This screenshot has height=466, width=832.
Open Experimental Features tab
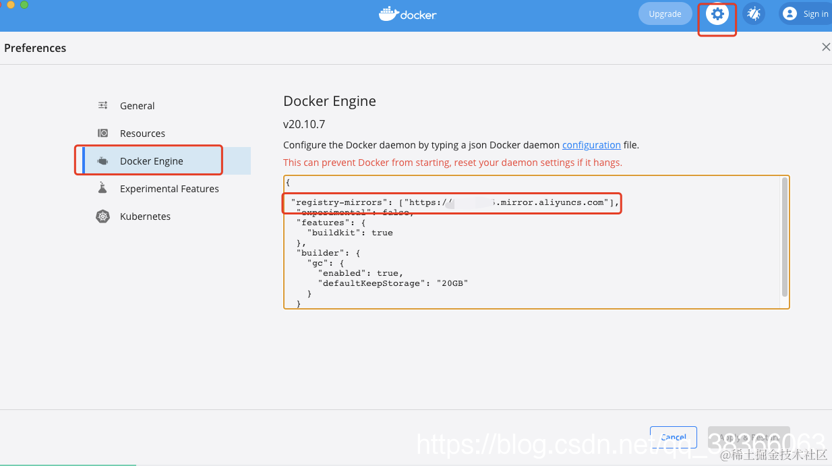click(167, 188)
